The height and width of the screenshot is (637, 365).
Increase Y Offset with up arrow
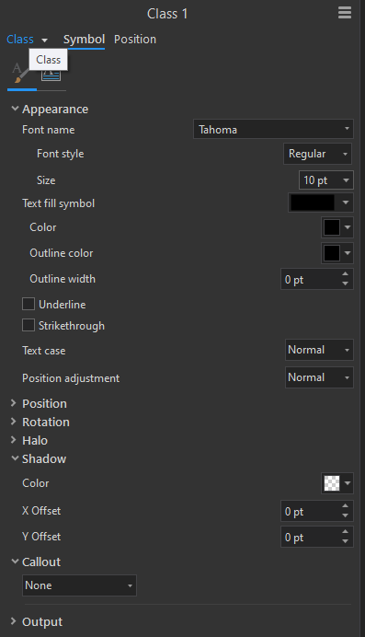(x=345, y=532)
